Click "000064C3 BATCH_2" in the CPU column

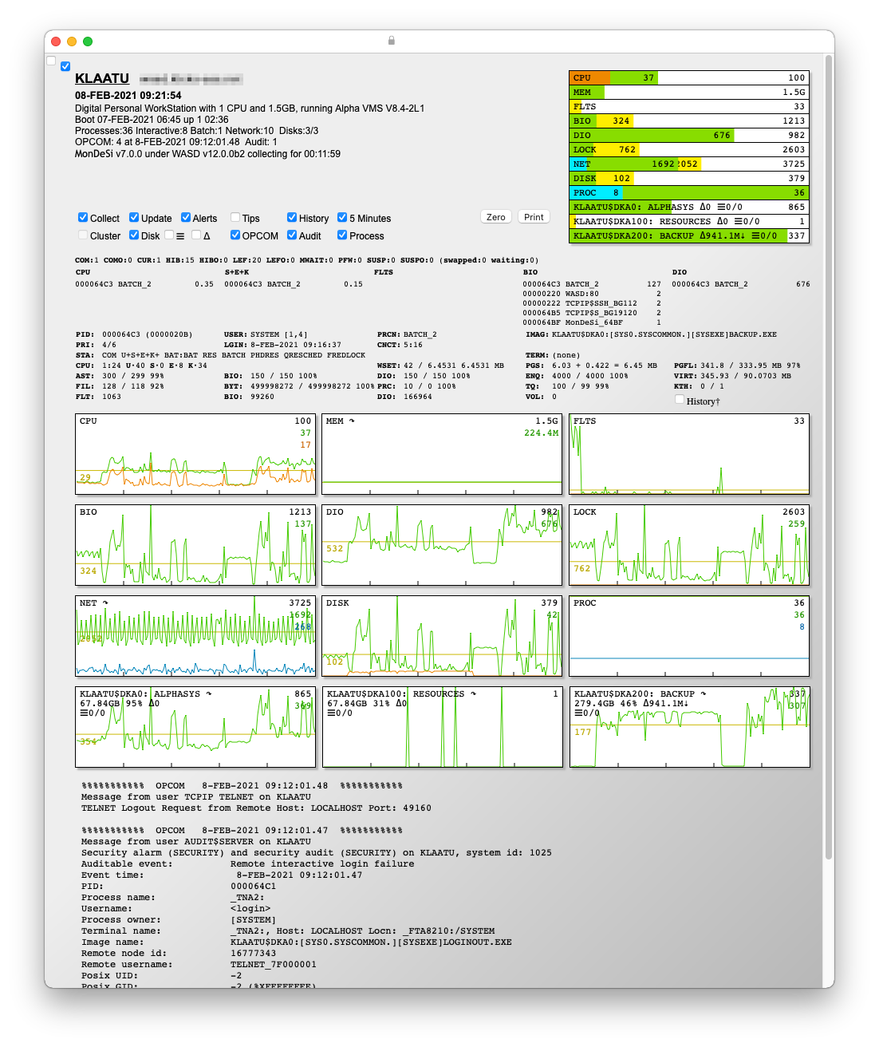[113, 284]
